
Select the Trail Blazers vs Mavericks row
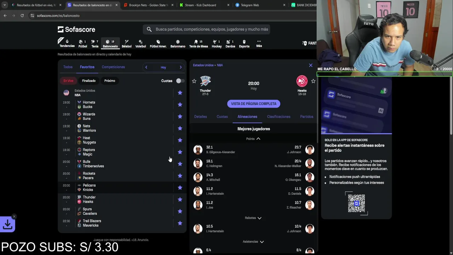(122, 223)
